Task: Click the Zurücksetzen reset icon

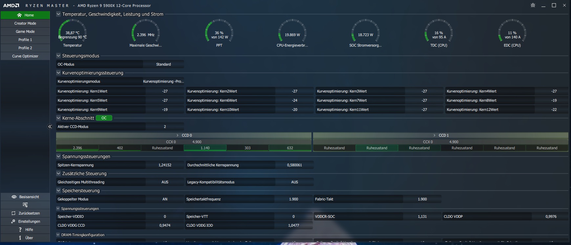Action: click(13, 213)
